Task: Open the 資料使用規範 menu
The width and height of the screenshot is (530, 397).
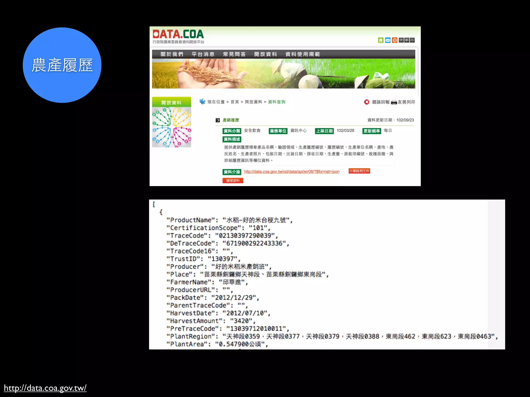Action: (303, 54)
